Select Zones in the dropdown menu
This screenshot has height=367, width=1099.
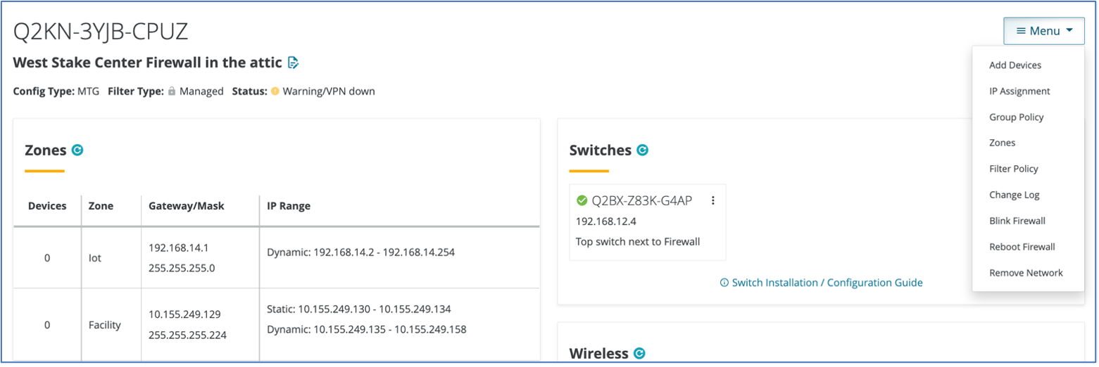(1002, 143)
